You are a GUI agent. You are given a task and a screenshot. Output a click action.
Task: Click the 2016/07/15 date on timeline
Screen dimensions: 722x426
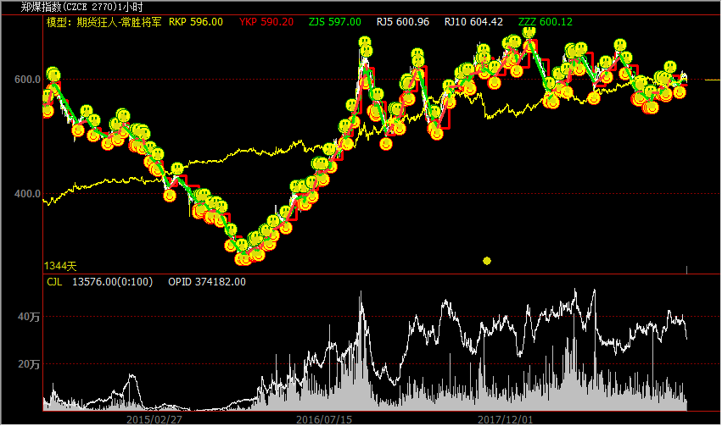coord(324,419)
